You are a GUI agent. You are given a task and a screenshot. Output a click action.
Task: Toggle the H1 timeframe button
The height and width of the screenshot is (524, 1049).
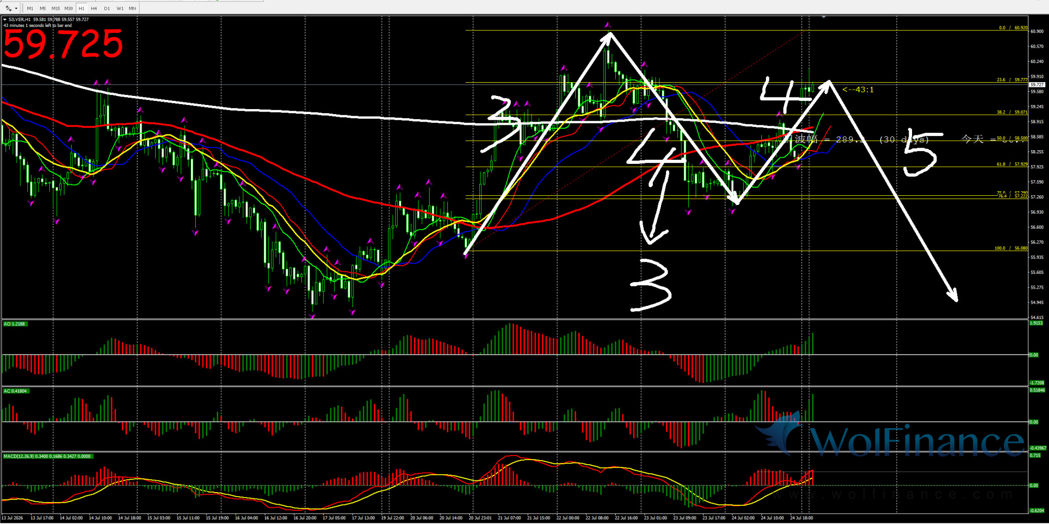pyautogui.click(x=81, y=8)
